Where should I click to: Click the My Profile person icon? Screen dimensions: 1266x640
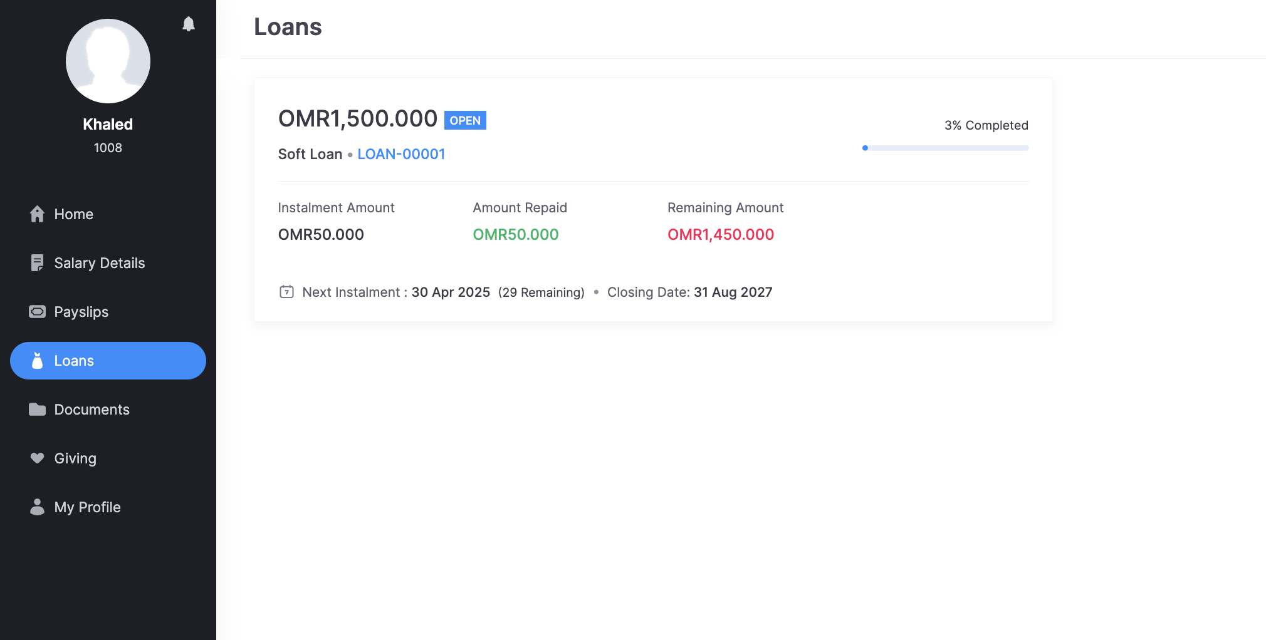[37, 507]
